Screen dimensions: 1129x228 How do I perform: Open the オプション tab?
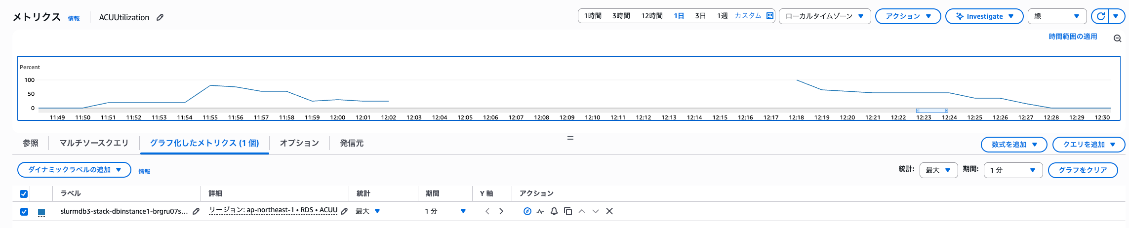tap(299, 143)
